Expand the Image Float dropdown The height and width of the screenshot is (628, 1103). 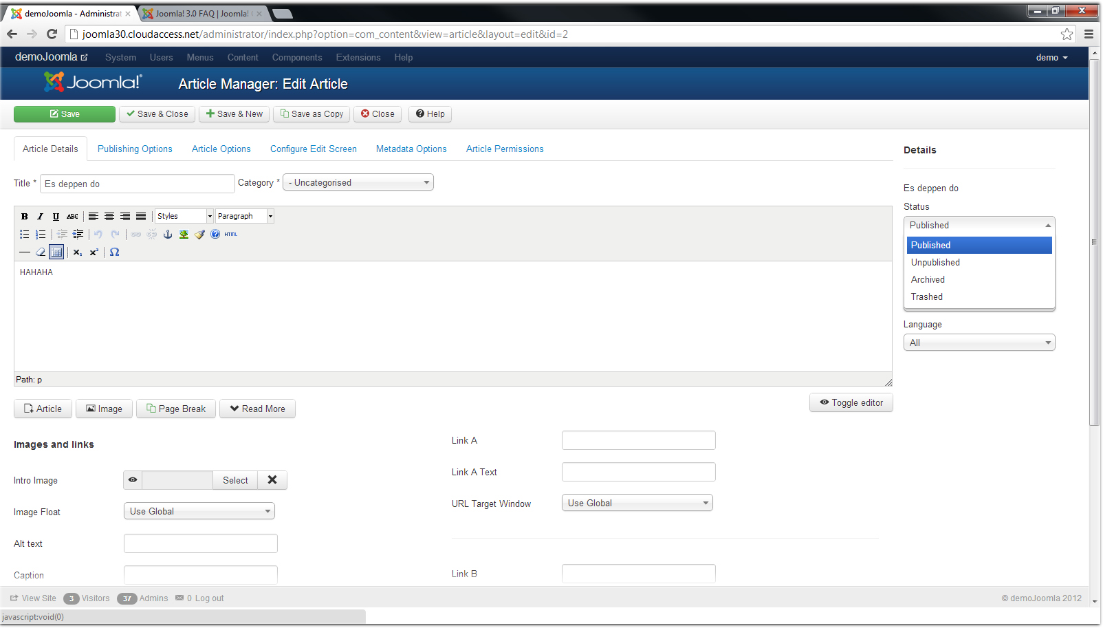pos(199,511)
